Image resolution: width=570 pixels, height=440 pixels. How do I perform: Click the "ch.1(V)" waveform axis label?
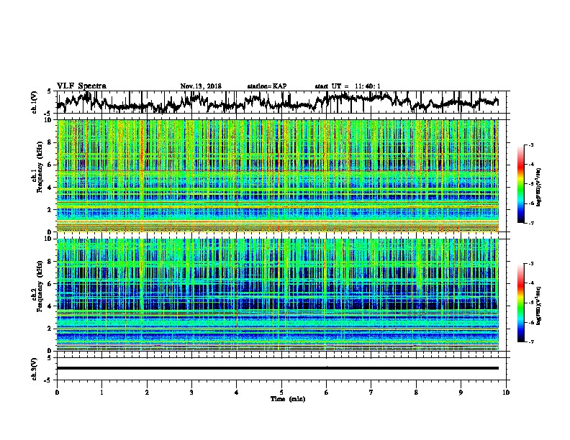click(35, 102)
